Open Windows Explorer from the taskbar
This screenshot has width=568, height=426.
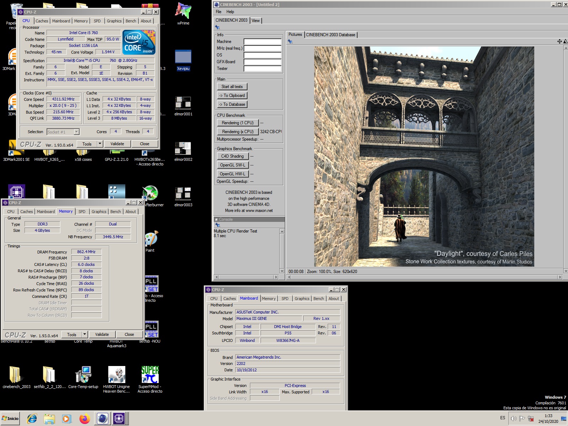pos(49,419)
